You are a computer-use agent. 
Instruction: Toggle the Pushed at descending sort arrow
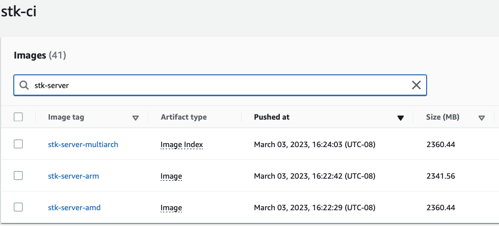401,118
